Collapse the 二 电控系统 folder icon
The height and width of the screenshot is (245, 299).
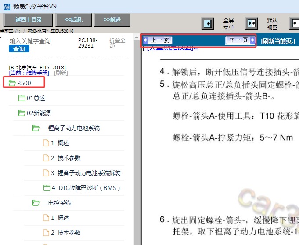click(x=36, y=203)
